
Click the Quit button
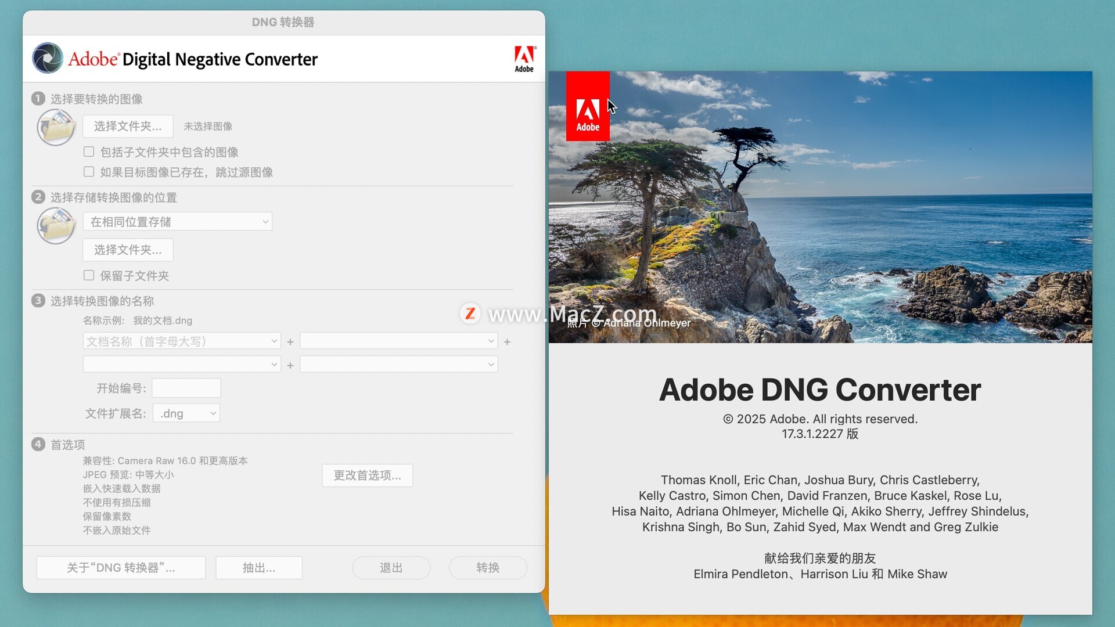[391, 568]
